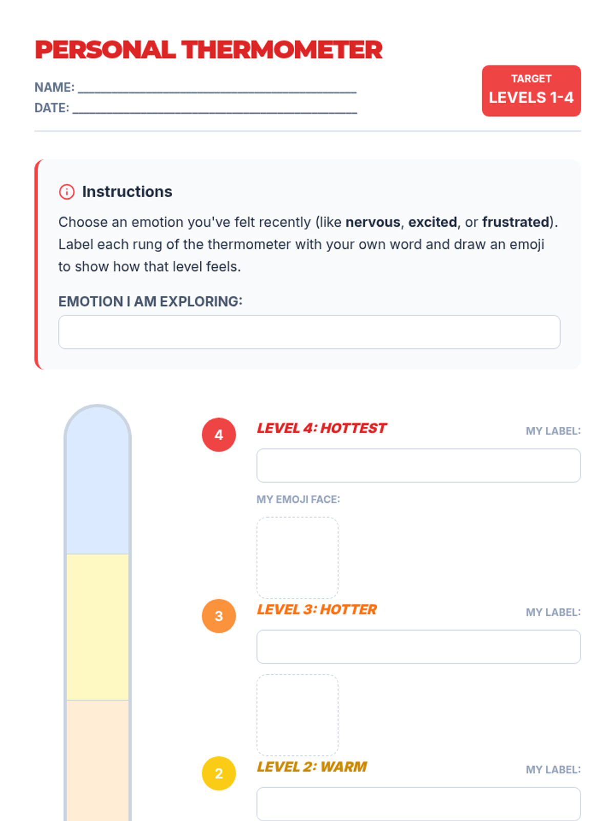The image size is (615, 821).
Task: Click the peach thermometer segment
Action: [97, 759]
